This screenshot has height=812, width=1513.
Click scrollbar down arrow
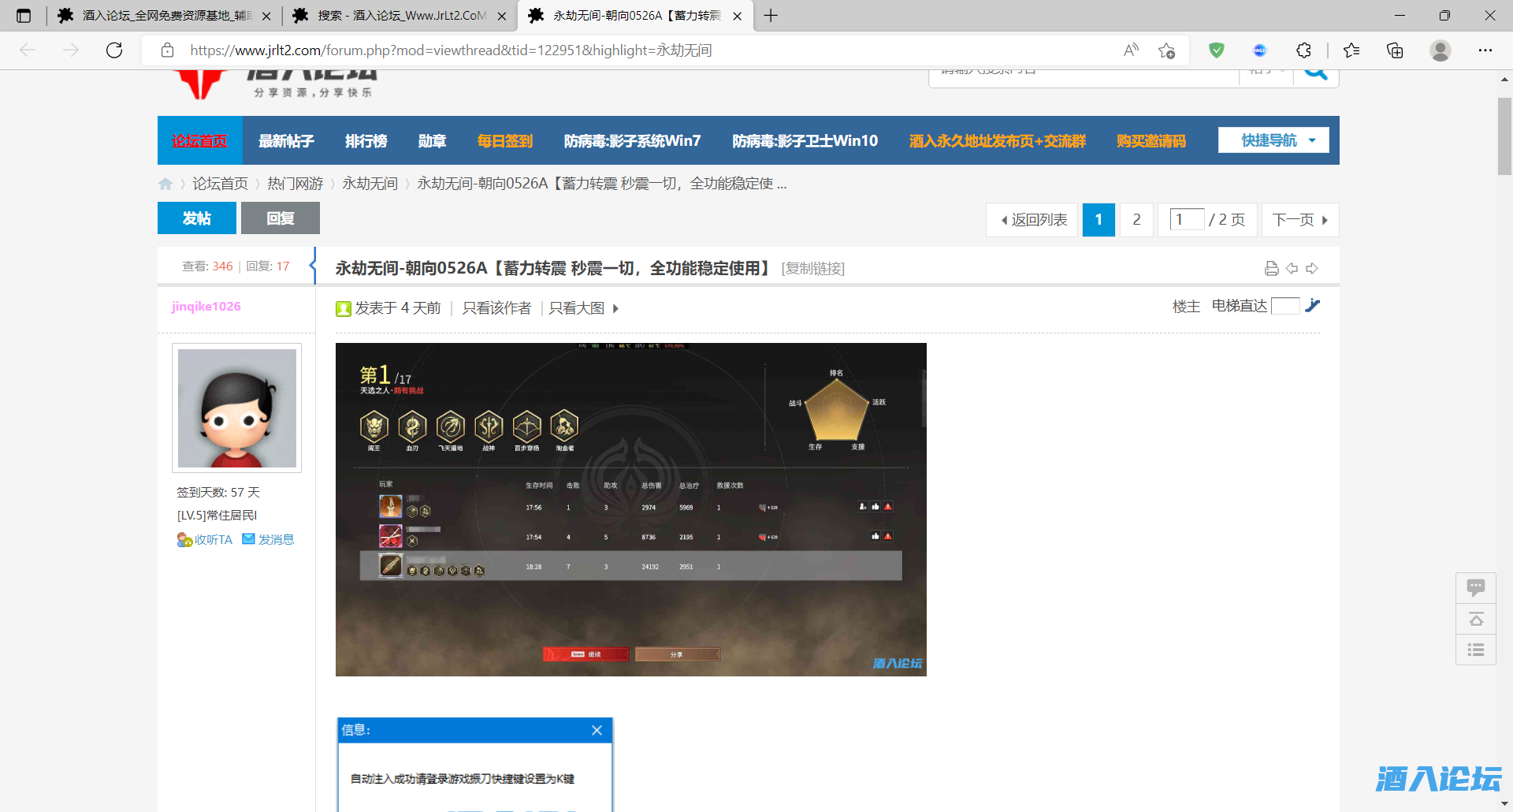(x=1505, y=804)
